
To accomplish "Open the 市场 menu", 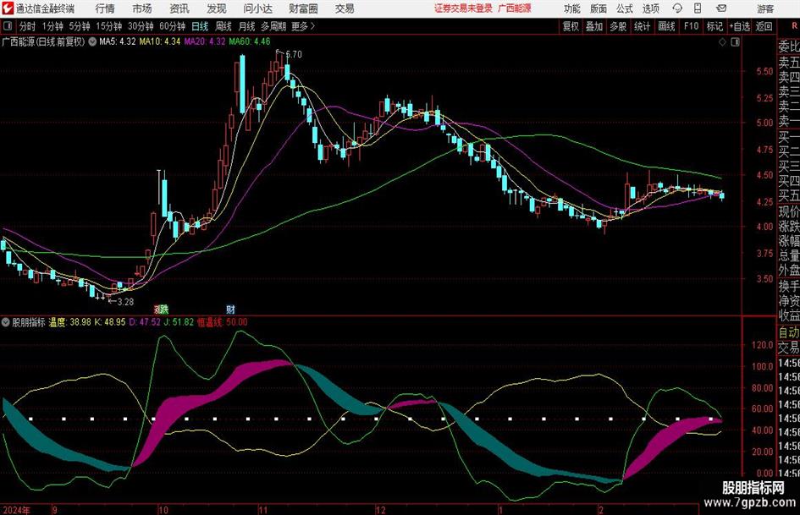I will click(x=142, y=8).
